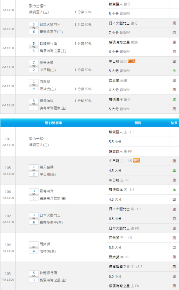Open match number 105
The height and width of the screenshot is (290, 179).
8,168
